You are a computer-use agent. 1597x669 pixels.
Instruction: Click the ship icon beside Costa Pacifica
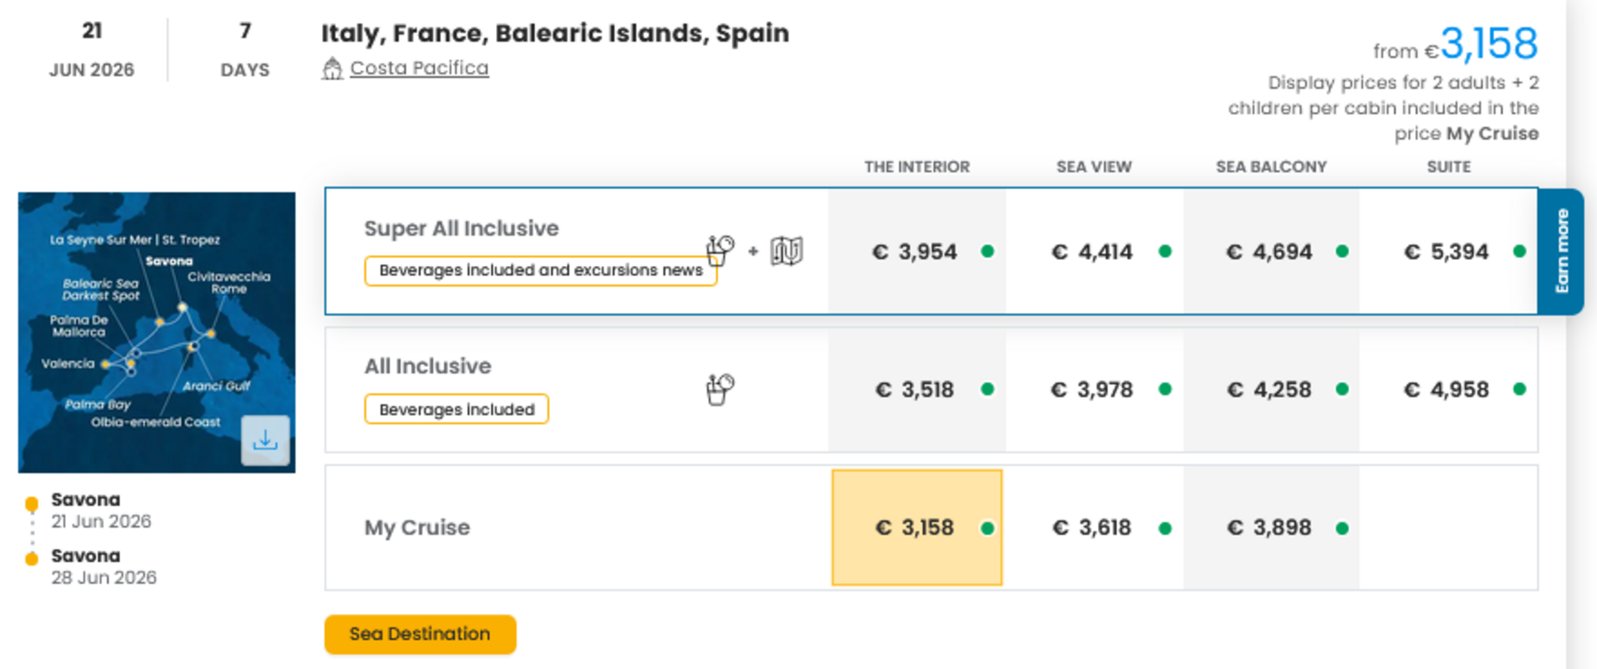tap(332, 69)
